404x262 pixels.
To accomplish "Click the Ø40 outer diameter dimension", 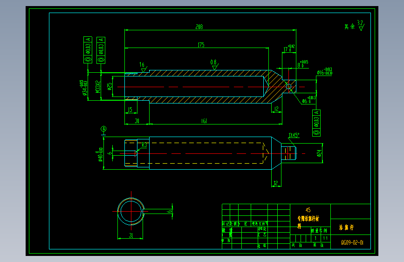I will click(100, 155).
